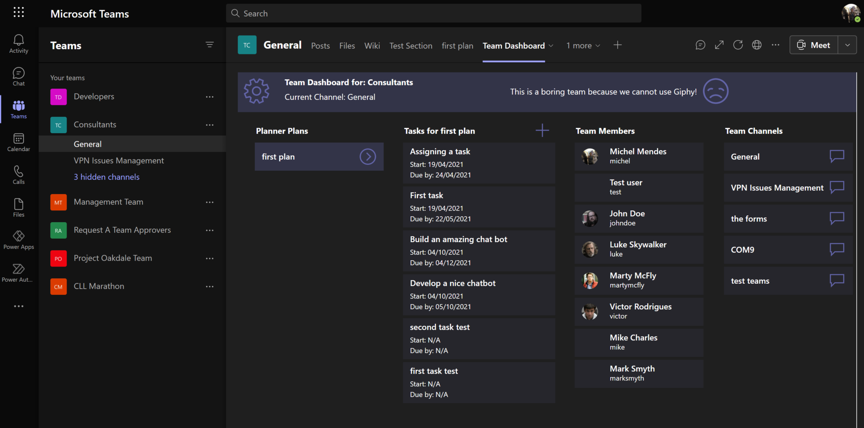Switch to the Calendar view
The width and height of the screenshot is (864, 428).
click(x=19, y=142)
